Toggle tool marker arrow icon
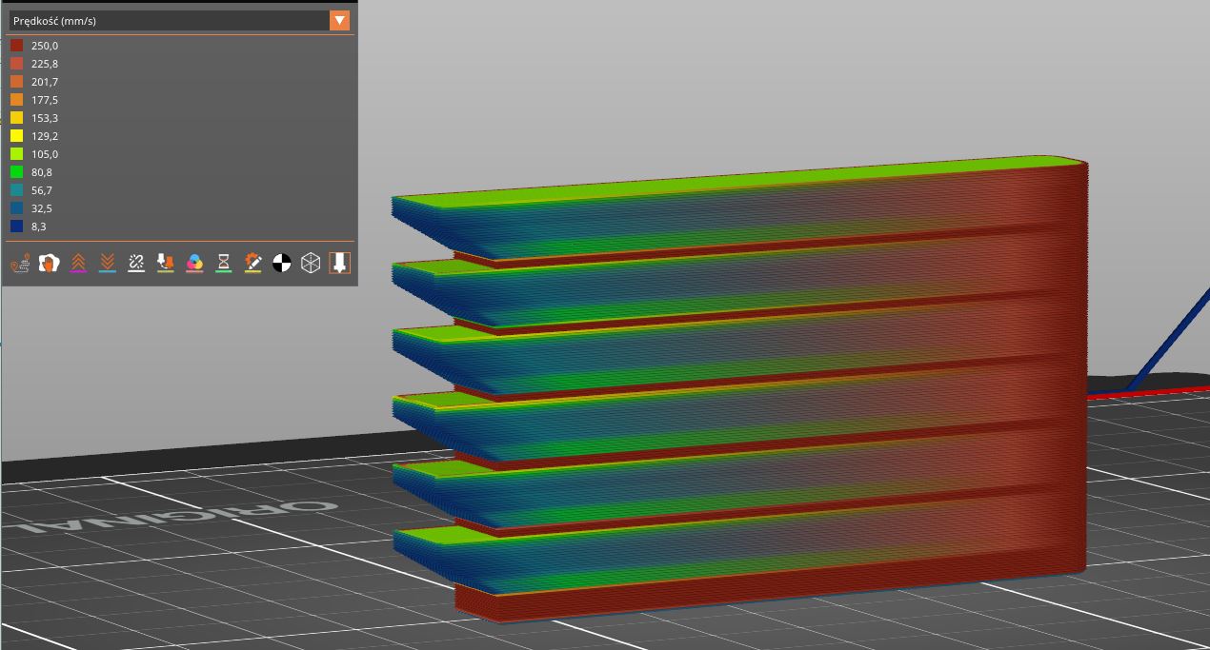This screenshot has width=1210, height=650. coord(339,264)
